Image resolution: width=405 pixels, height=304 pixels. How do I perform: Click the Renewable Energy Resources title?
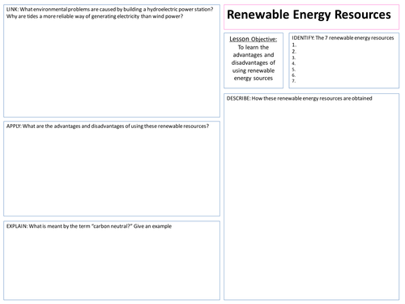(309, 15)
